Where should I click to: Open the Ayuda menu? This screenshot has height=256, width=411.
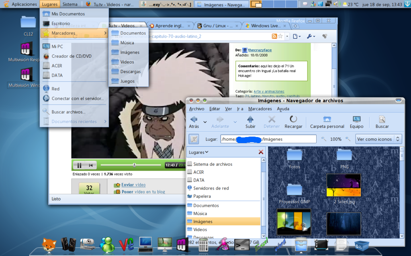coord(283,109)
